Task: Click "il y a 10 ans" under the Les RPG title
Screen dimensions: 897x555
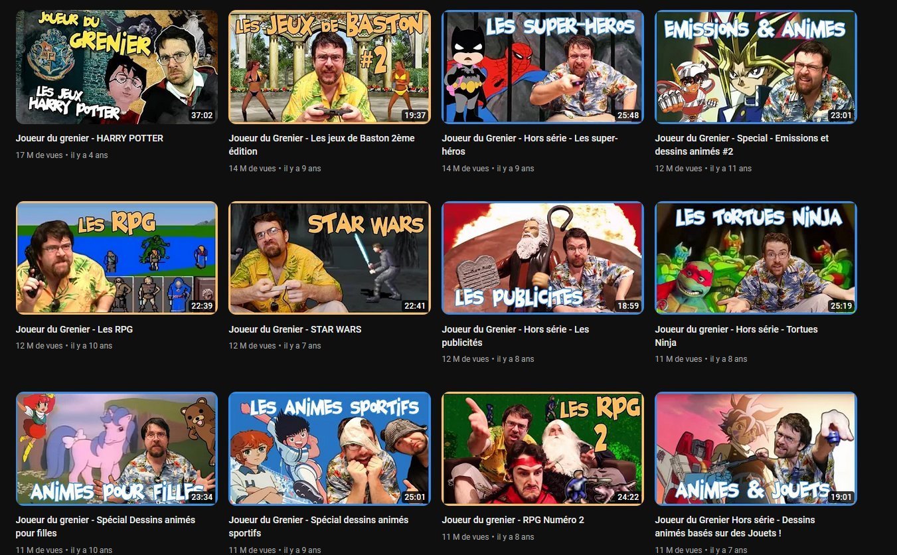Action: pos(92,346)
